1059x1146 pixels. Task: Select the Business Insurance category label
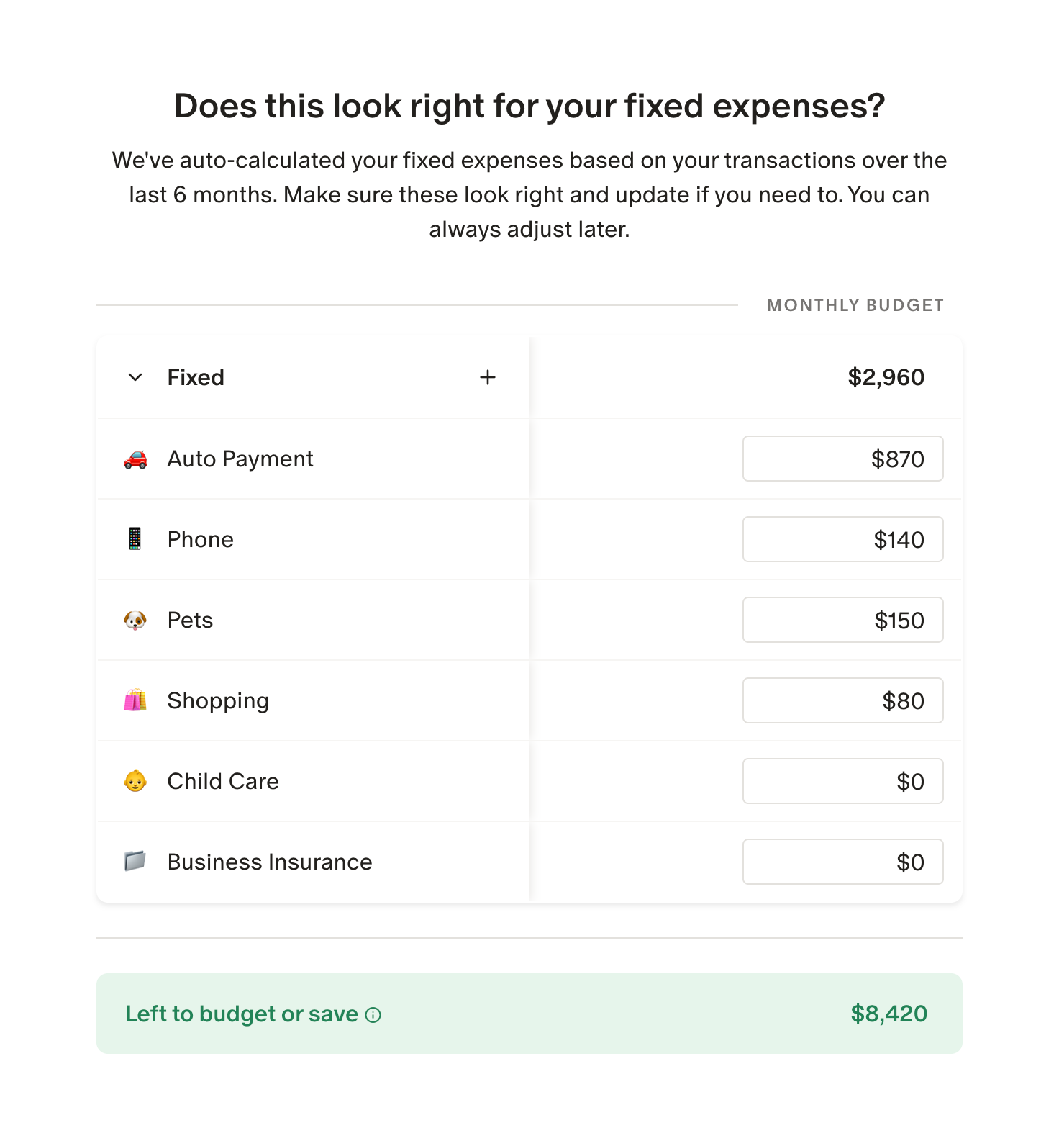270,862
